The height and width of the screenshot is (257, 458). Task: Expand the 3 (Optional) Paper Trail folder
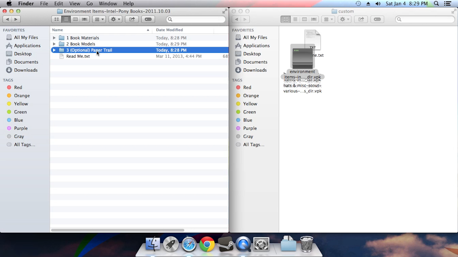[54, 50]
